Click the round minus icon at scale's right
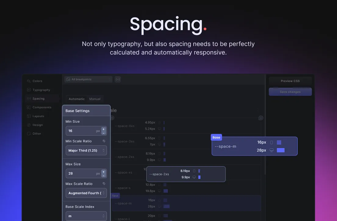 pyautogui.click(x=261, y=118)
